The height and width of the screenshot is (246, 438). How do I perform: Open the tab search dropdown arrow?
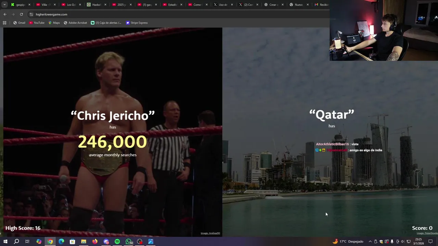tap(4, 5)
